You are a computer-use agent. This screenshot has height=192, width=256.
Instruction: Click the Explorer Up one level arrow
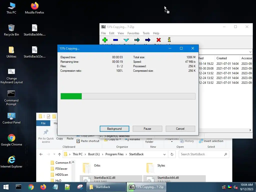59,154
